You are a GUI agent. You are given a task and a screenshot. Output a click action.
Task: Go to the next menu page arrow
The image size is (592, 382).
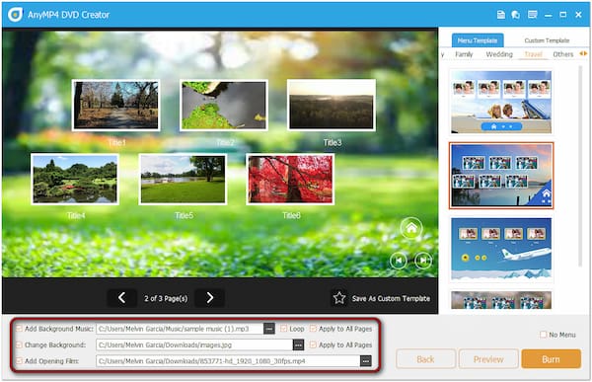(x=210, y=298)
